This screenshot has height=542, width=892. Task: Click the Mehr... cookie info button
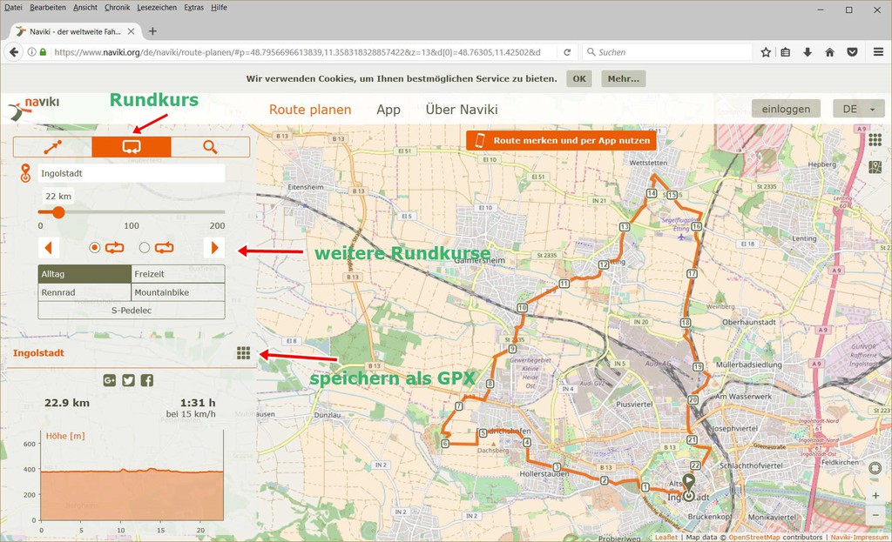pyautogui.click(x=624, y=78)
